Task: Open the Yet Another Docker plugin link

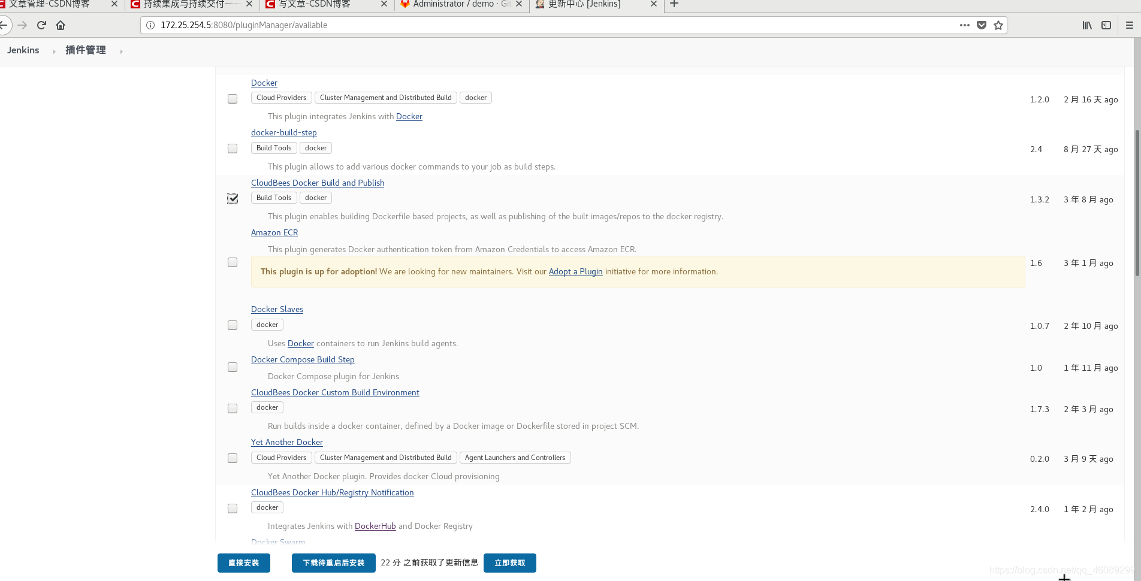Action: click(x=287, y=442)
